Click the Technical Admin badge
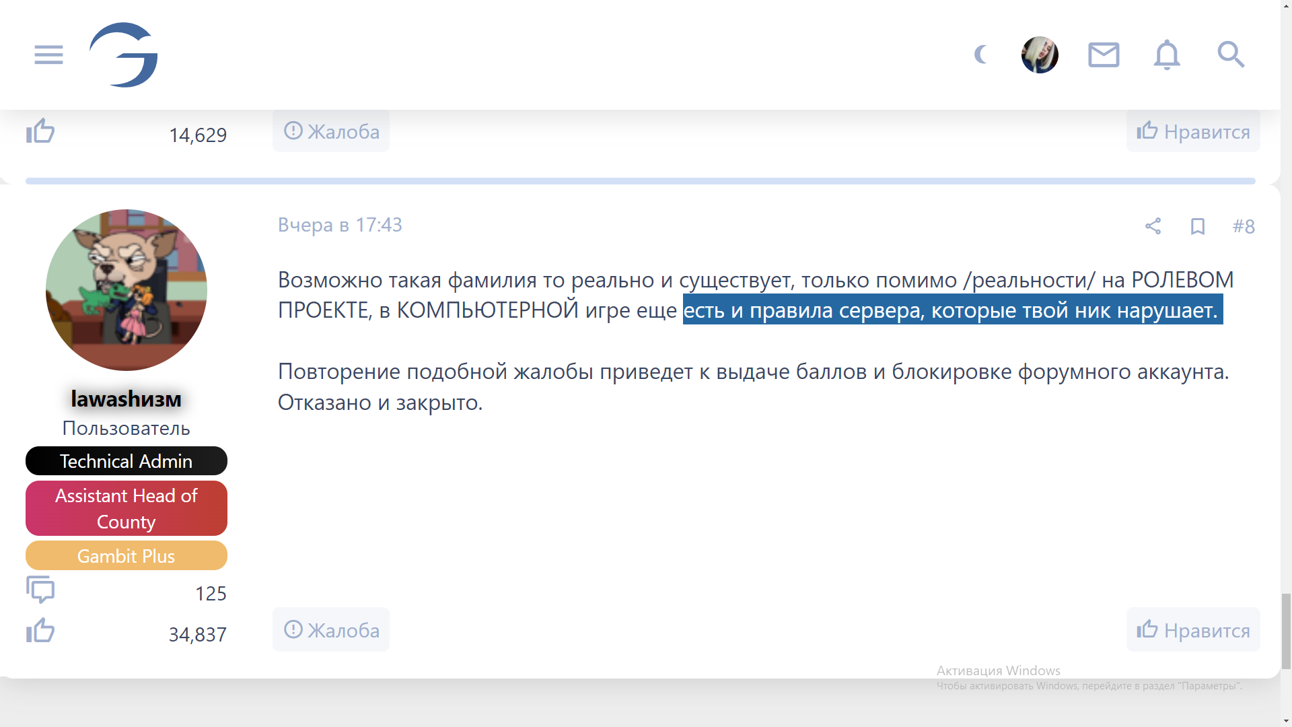This screenshot has height=727, width=1292. tap(127, 461)
